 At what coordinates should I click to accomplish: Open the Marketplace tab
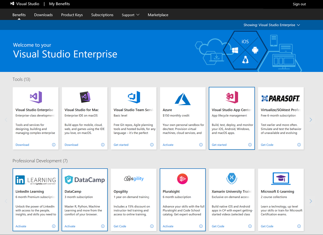point(158,15)
